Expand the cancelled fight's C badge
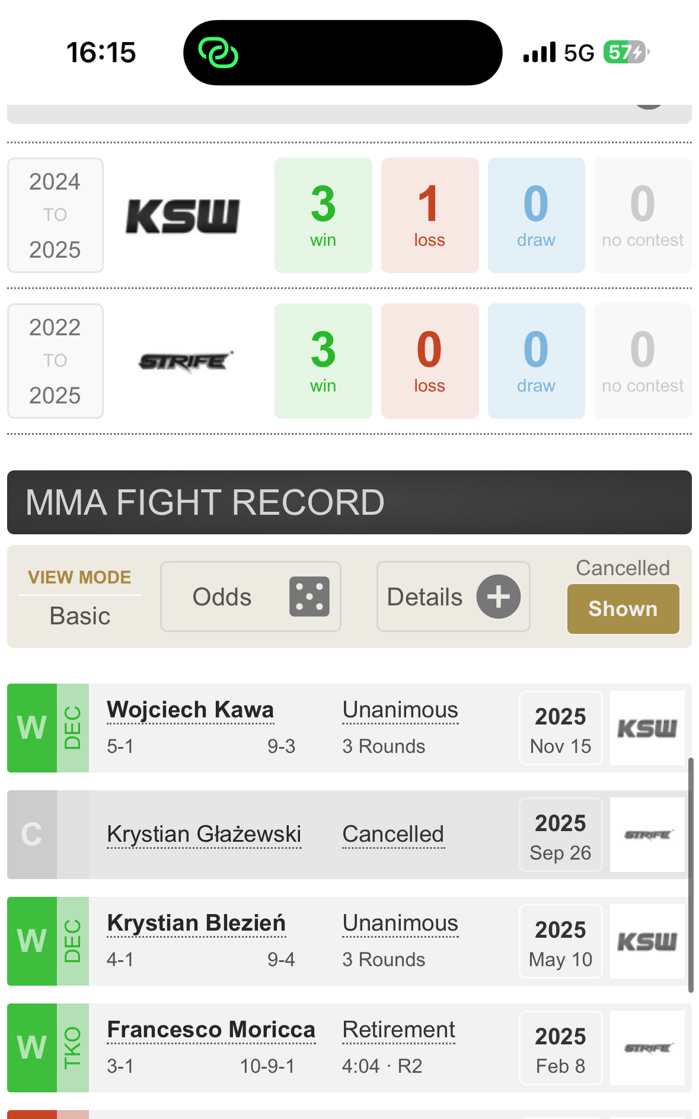This screenshot has height=1119, width=699. (x=32, y=835)
